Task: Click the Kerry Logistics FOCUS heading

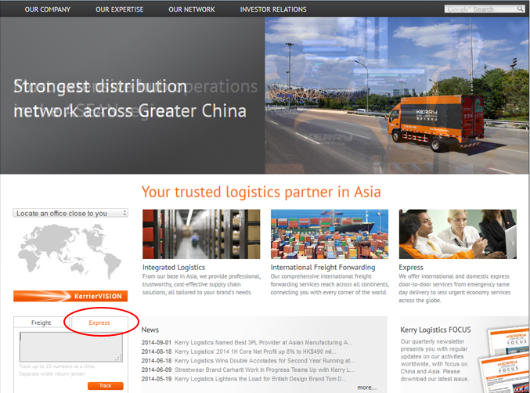Action: pos(435,330)
